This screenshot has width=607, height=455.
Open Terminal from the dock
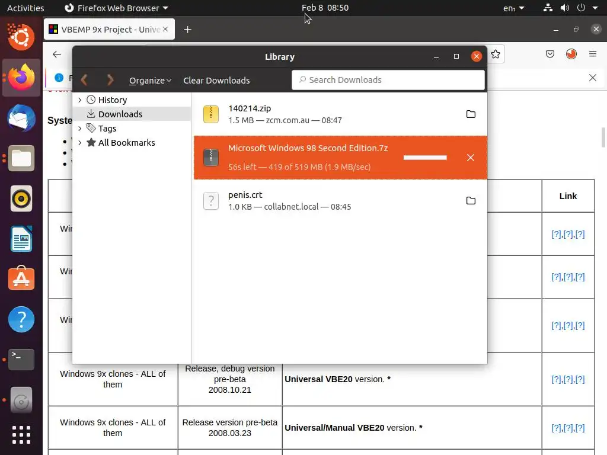click(21, 360)
